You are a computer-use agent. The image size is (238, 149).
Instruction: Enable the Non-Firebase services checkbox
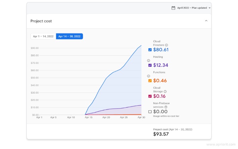tap(150, 112)
